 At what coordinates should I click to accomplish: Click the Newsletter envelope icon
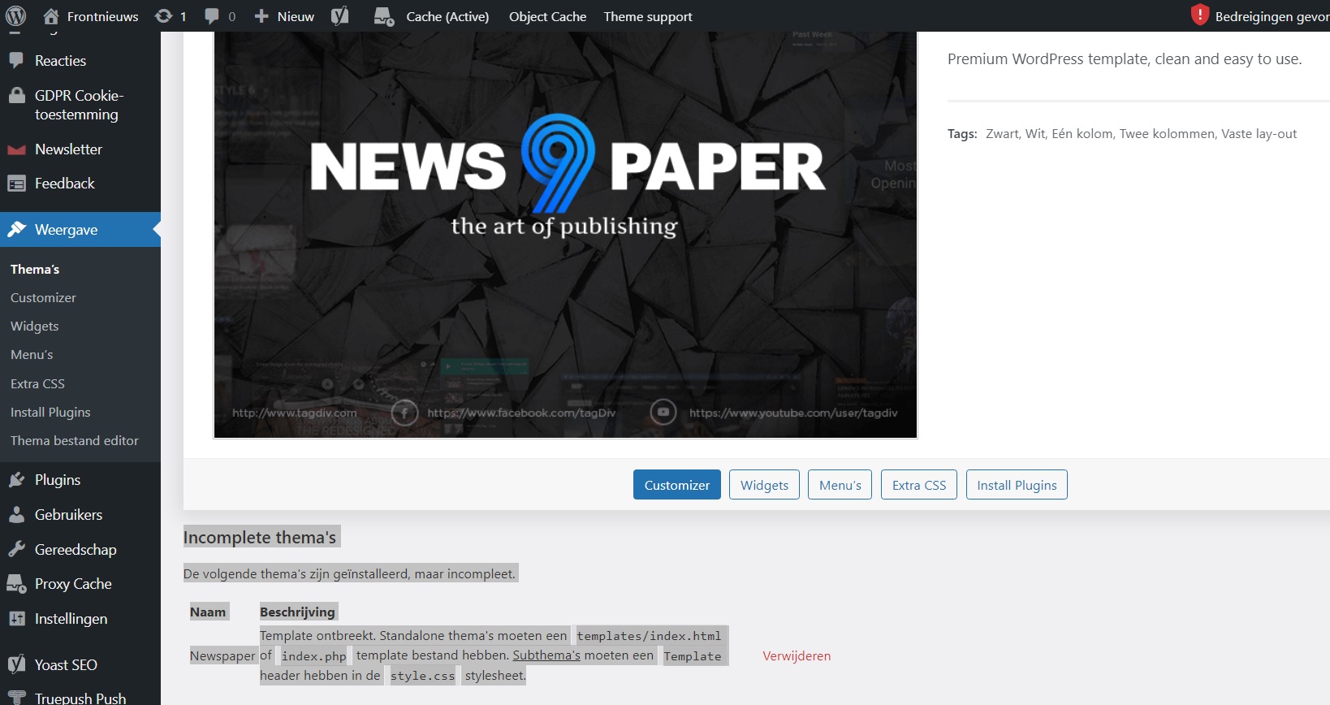point(16,149)
